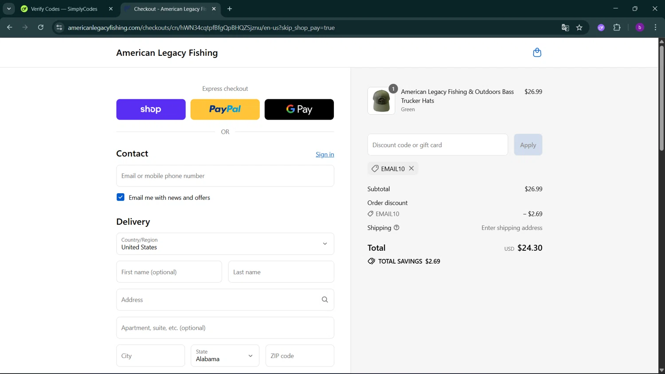The width and height of the screenshot is (665, 374).
Task: Focus the First name (optional) field
Action: pyautogui.click(x=169, y=272)
